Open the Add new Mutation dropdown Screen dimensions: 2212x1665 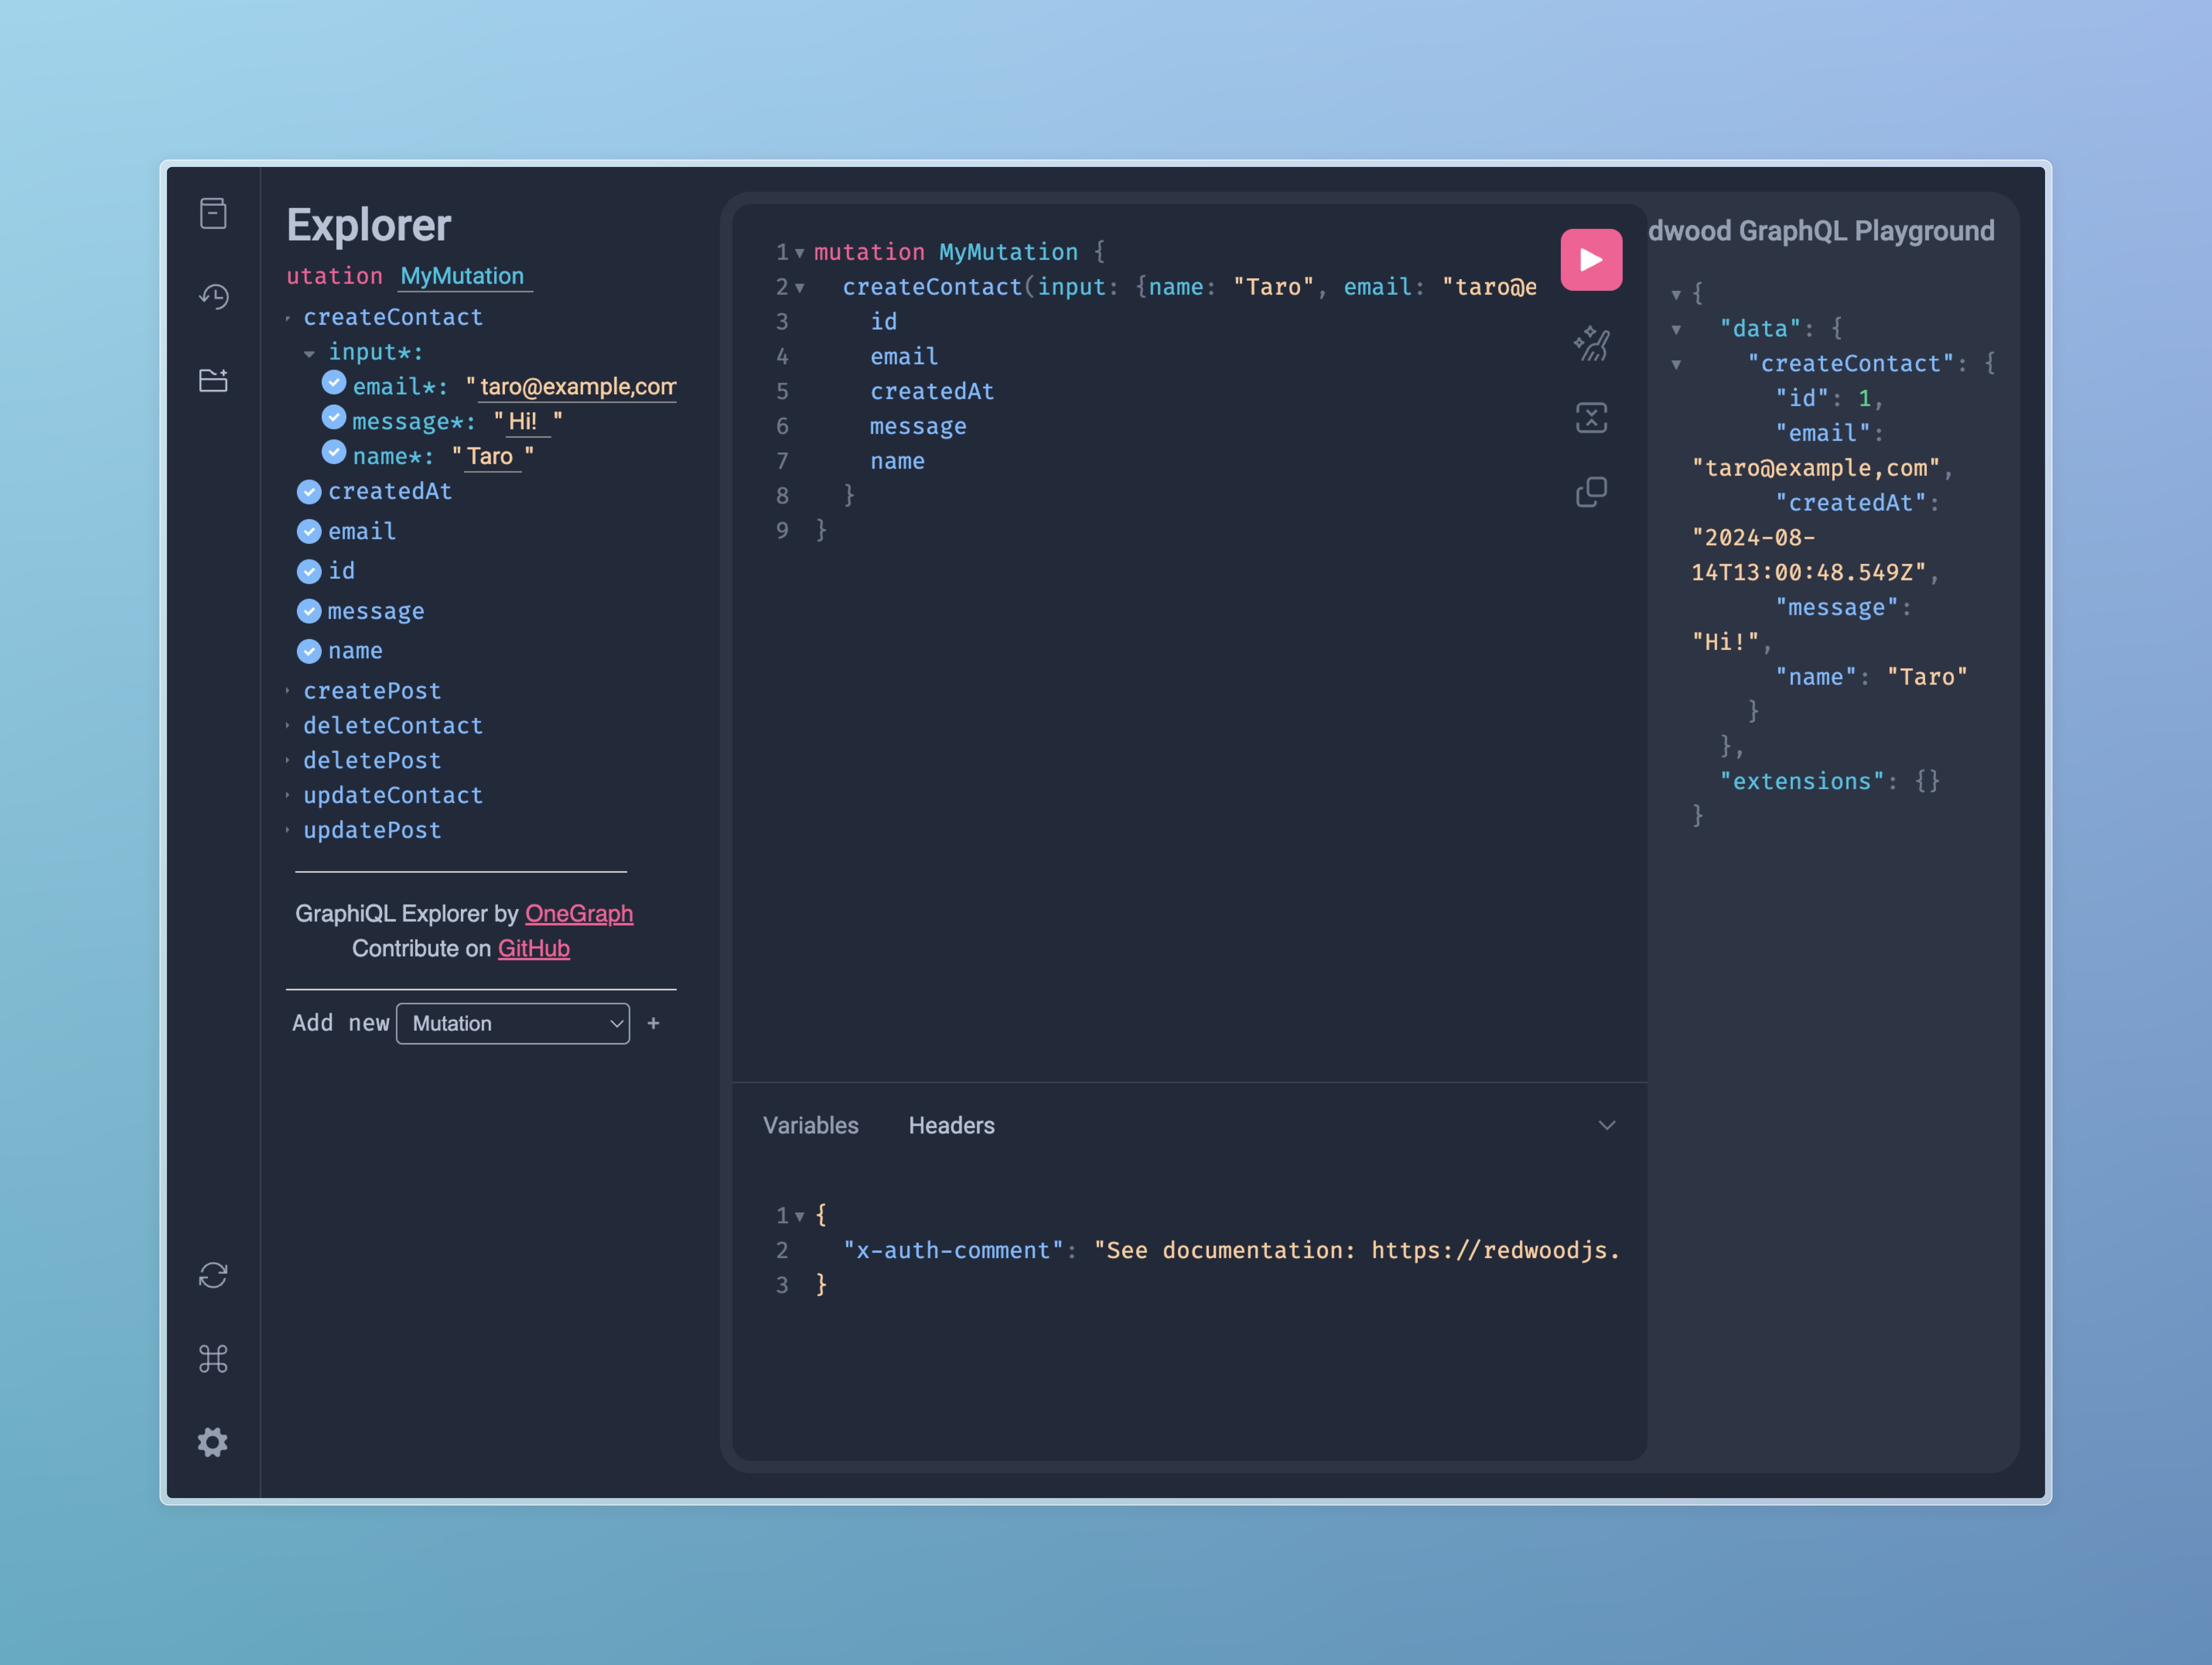pyautogui.click(x=513, y=1023)
